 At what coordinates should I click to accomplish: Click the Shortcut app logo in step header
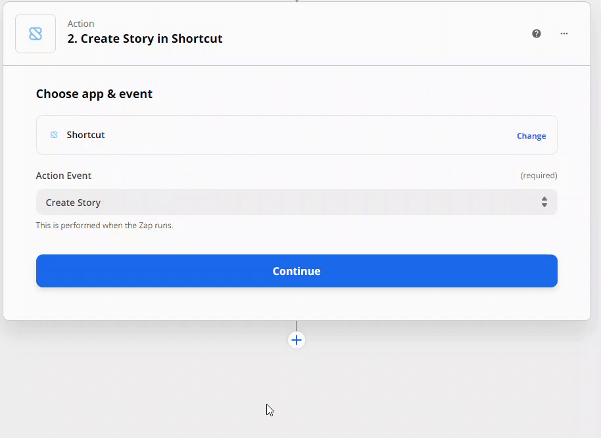click(36, 34)
